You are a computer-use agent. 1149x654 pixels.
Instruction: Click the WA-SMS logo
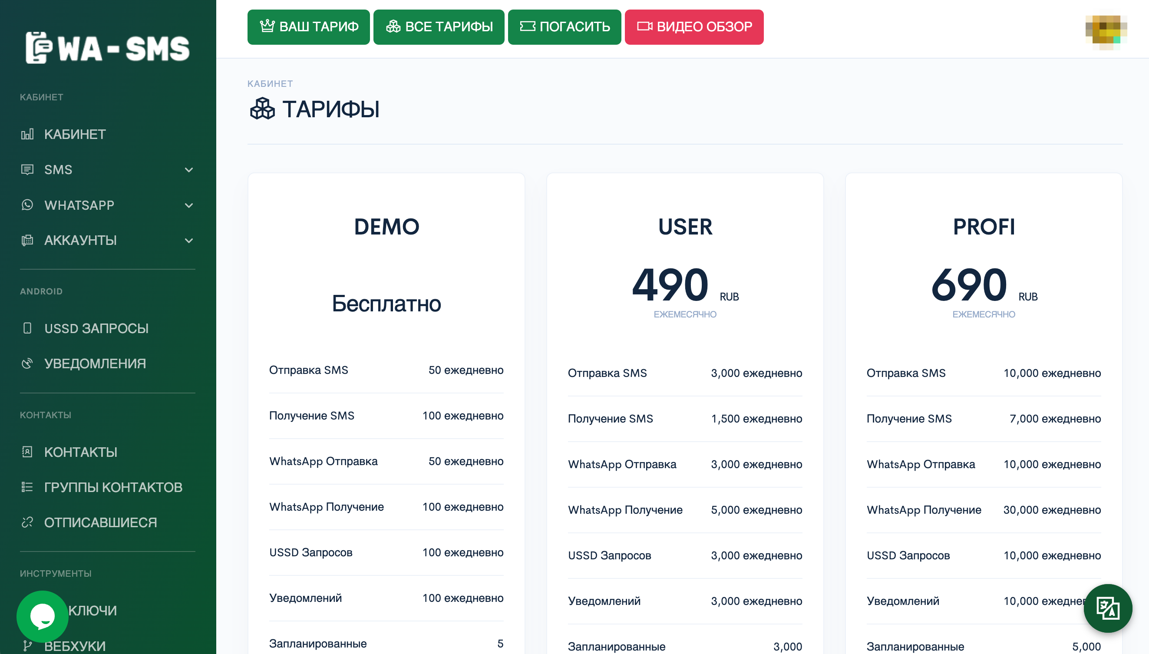[108, 48]
